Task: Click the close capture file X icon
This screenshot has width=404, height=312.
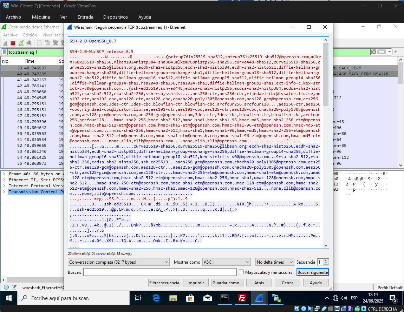Action: 56,43
